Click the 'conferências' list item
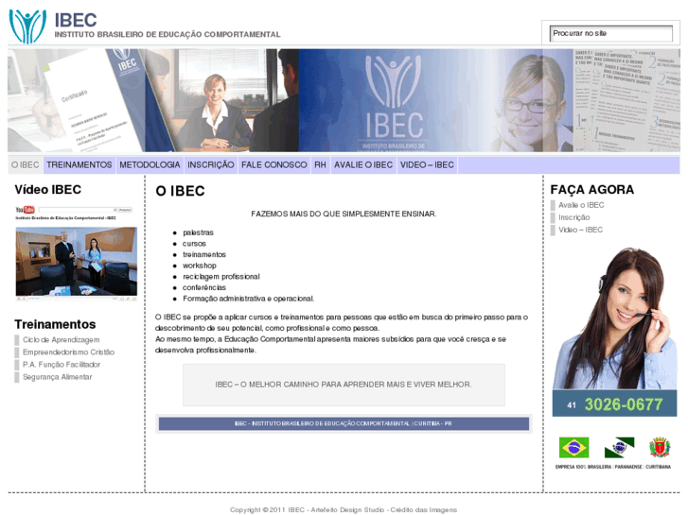Screen dimensions: 688x515 tap(204, 287)
